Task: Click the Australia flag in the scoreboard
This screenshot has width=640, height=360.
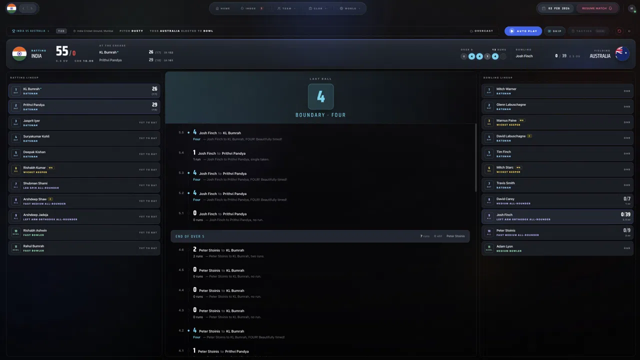Action: pyautogui.click(x=622, y=53)
